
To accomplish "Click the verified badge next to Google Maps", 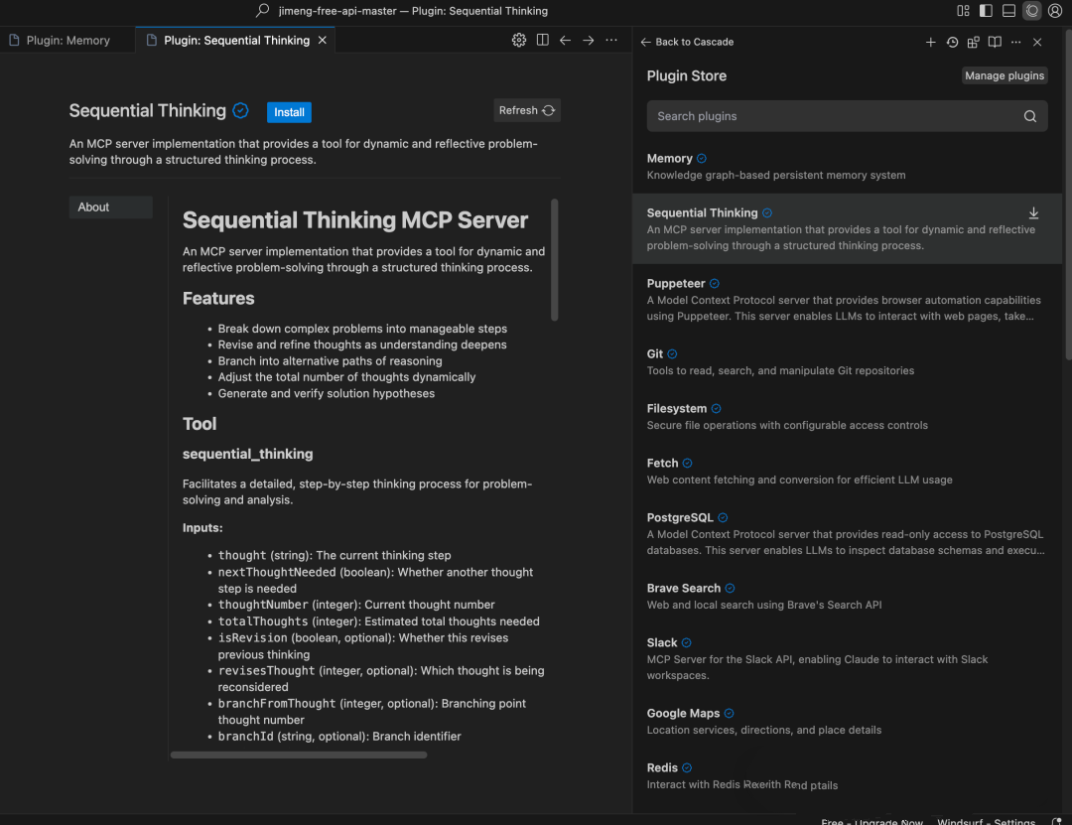I will click(729, 714).
